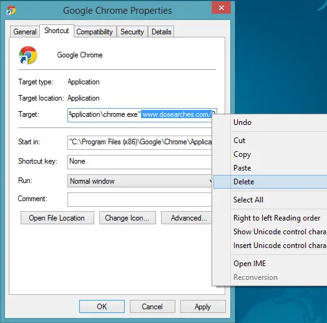The width and height of the screenshot is (327, 323).
Task: Focus the Shortcut key field showing None
Action: 140,162
